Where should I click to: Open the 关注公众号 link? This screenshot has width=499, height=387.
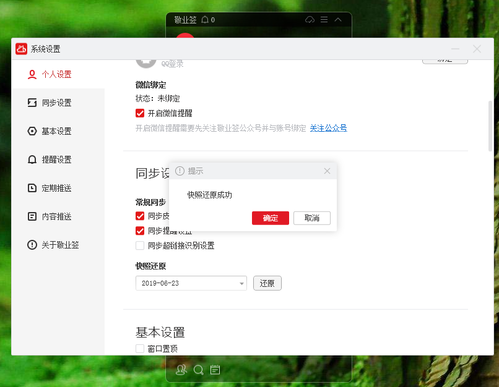pyautogui.click(x=328, y=128)
